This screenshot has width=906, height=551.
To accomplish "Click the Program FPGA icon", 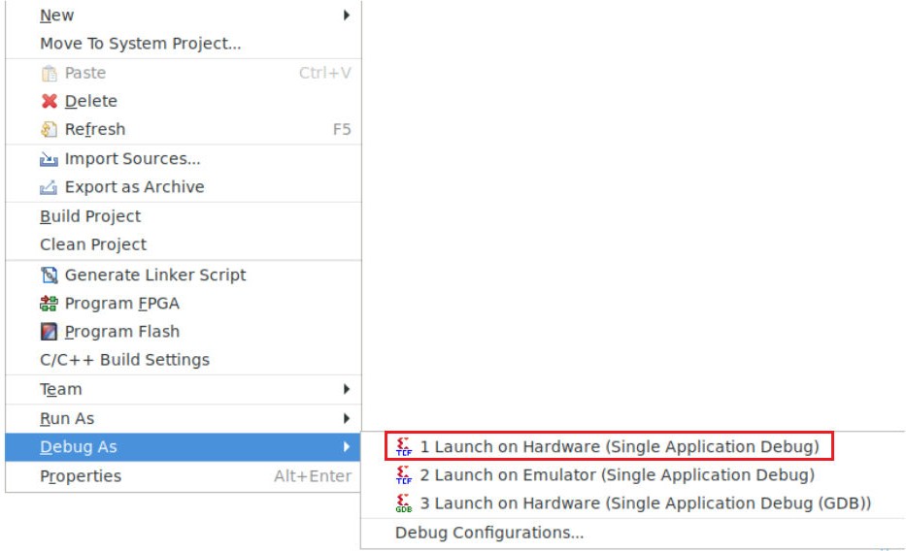I will coord(50,304).
